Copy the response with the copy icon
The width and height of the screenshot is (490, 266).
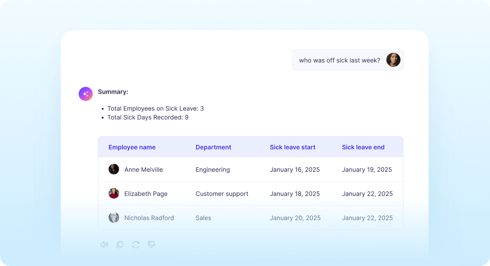pyautogui.click(x=120, y=244)
